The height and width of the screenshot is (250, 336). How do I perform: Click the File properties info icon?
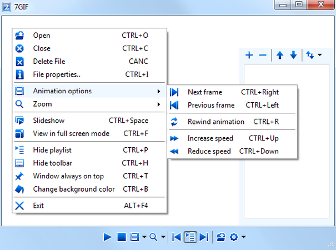(x=19, y=74)
